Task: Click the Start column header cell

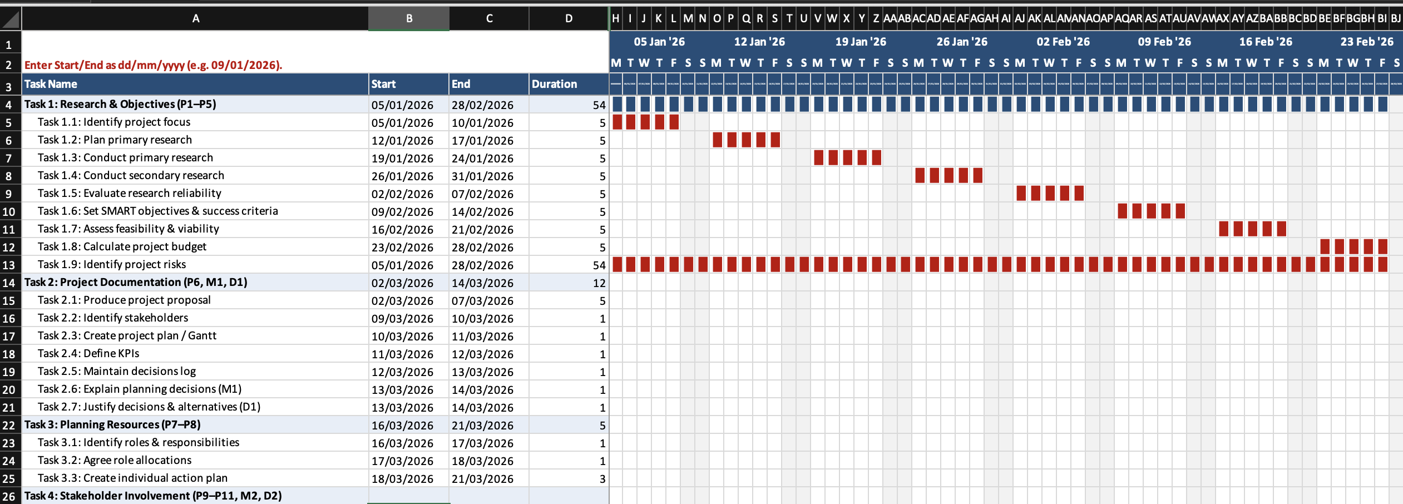Action: pos(409,84)
